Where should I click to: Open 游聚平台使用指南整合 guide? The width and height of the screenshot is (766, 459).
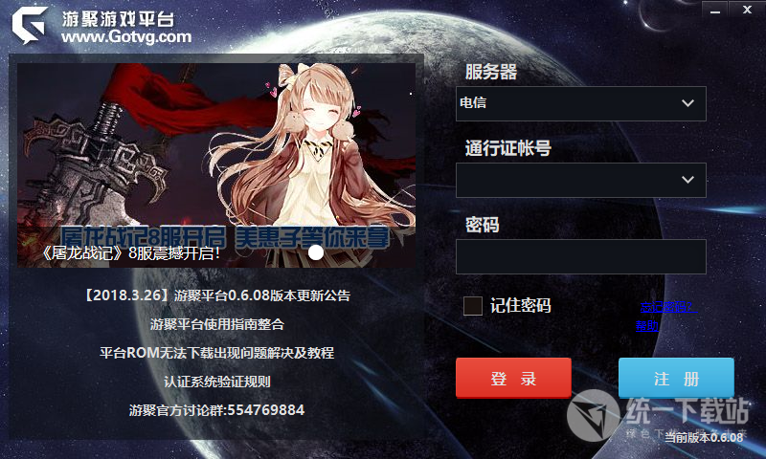pos(216,324)
